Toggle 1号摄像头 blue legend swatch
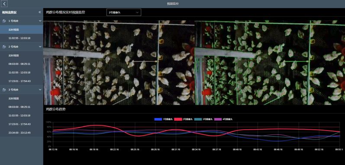Image resolution: width=345 pixels, height=165 pixels. (158, 119)
